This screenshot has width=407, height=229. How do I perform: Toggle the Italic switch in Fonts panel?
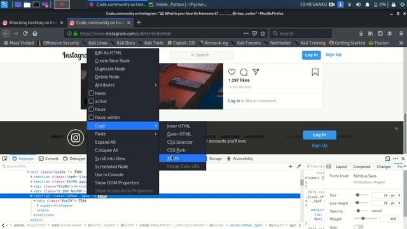359,227
